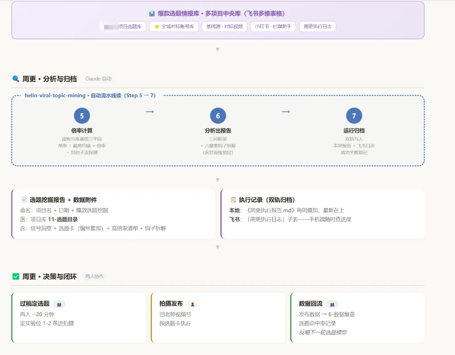
Task: Click the 两人协作 label
Action: click(94, 276)
